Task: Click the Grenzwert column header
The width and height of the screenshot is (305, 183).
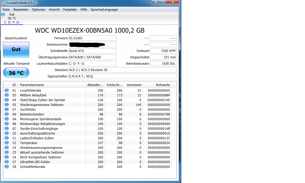Action: [133, 85]
